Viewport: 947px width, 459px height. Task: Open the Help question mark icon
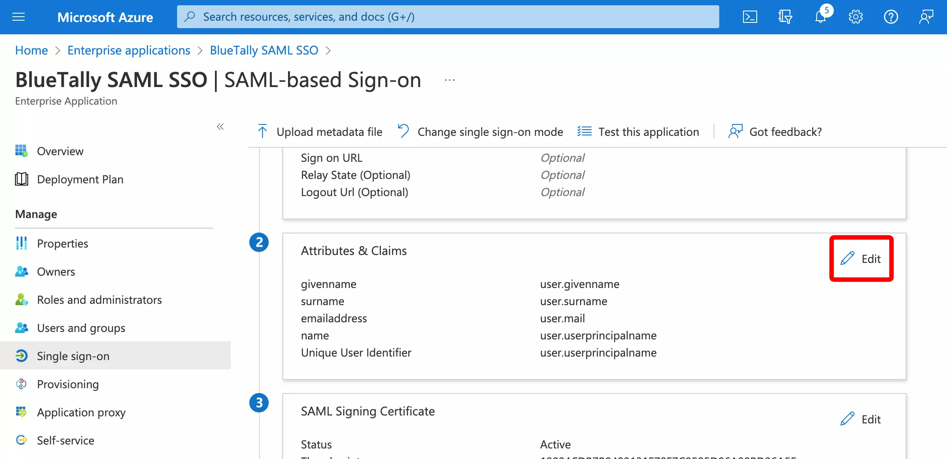click(x=891, y=17)
